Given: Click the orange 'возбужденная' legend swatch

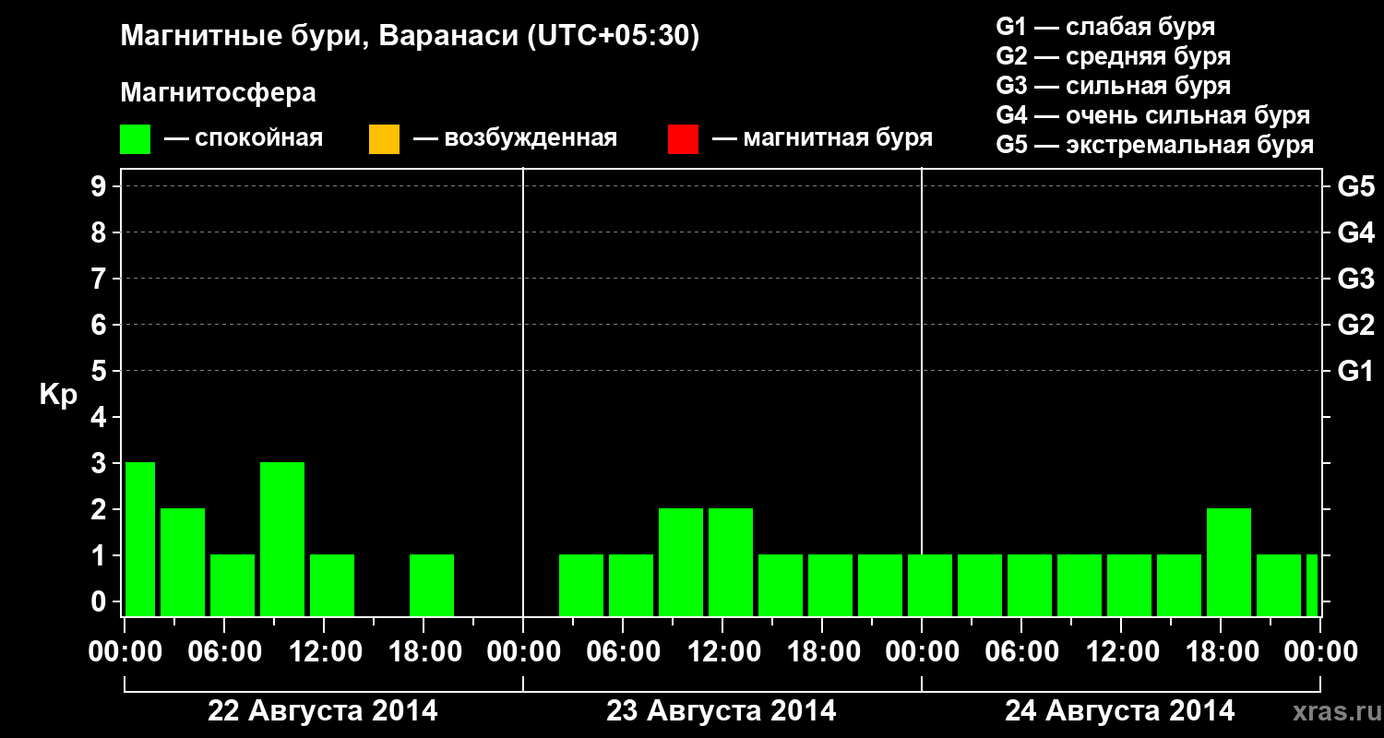Looking at the screenshot, I should pos(384,139).
